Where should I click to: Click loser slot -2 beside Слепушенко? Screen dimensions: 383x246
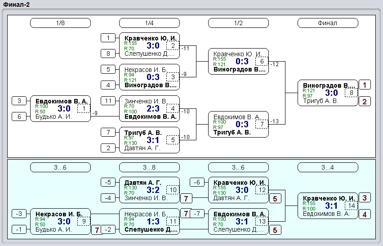pyautogui.click(x=108, y=229)
